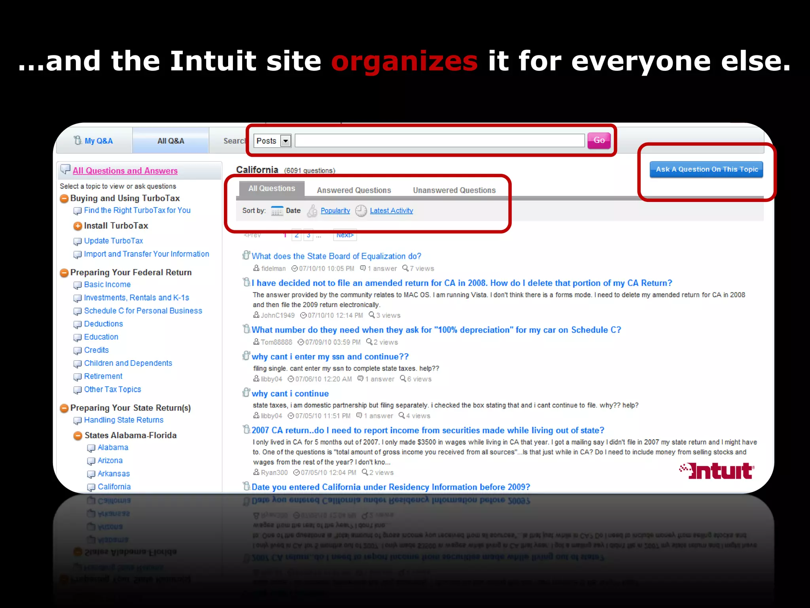This screenshot has height=608, width=810.
Task: Open the Posts search-type dropdown
Action: point(285,141)
